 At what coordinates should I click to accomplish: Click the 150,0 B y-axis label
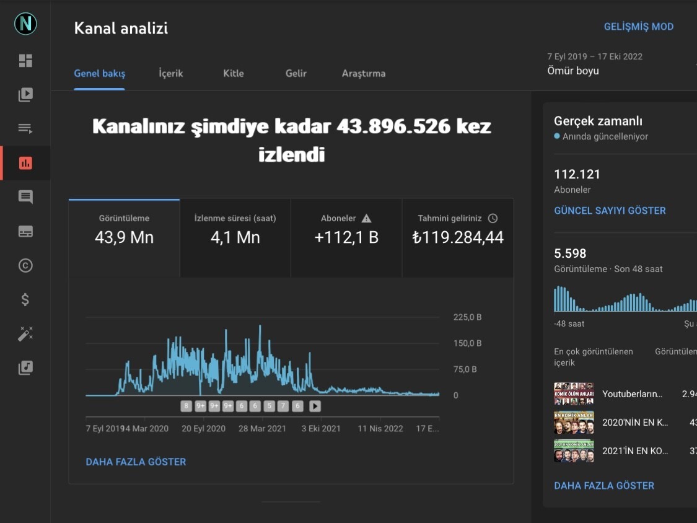point(467,343)
